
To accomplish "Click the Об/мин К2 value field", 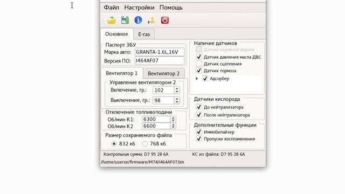I will [156, 126].
